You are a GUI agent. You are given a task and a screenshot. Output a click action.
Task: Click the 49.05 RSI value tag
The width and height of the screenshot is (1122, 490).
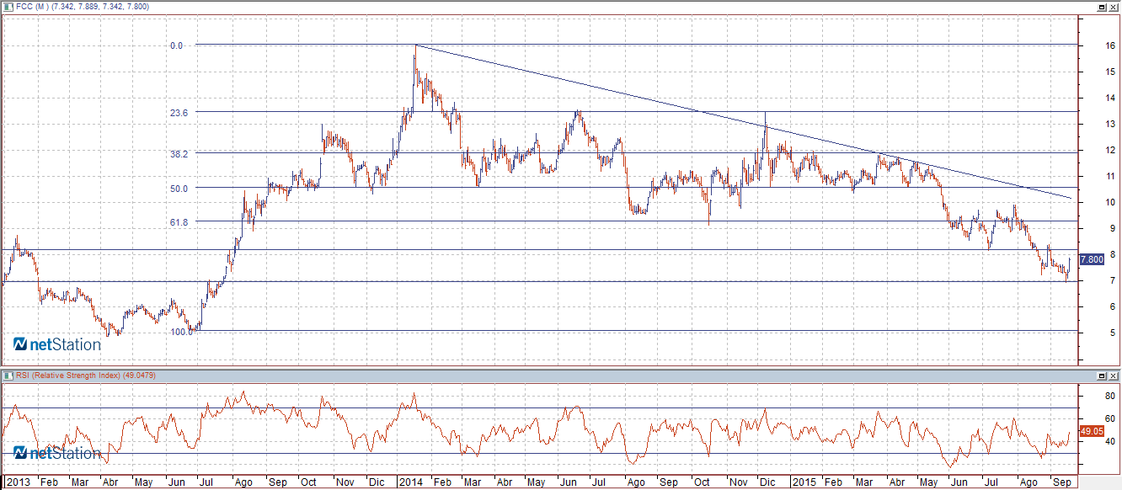pyautogui.click(x=1092, y=430)
